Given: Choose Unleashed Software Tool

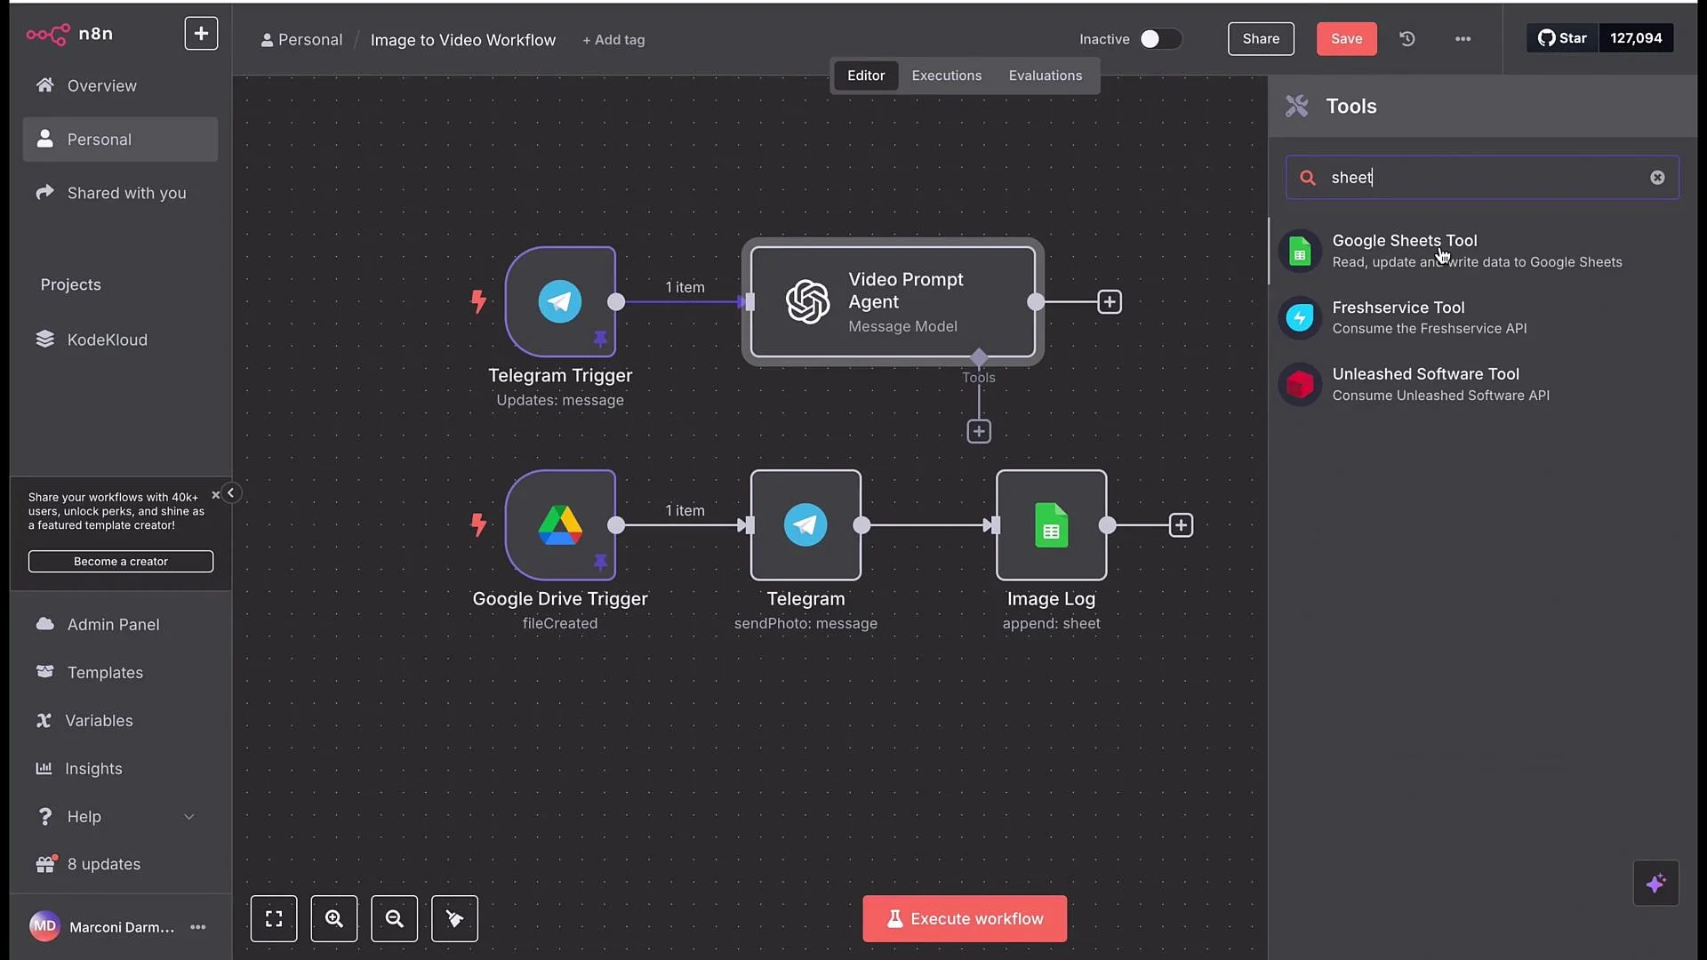Looking at the screenshot, I should (x=1482, y=384).
